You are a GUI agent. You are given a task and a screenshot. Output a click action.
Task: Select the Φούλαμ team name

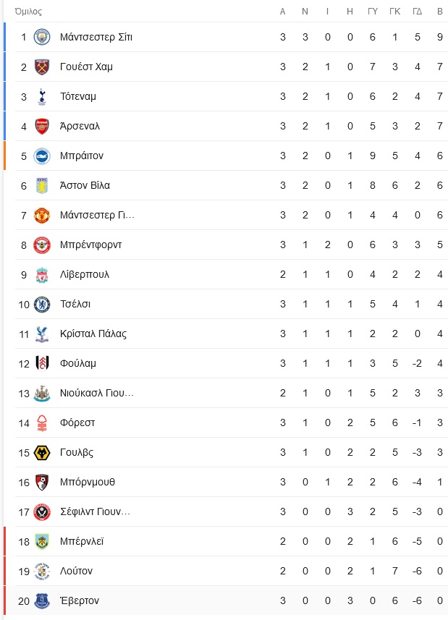(78, 363)
